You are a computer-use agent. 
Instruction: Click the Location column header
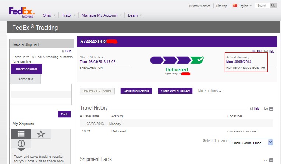click(x=235, y=116)
